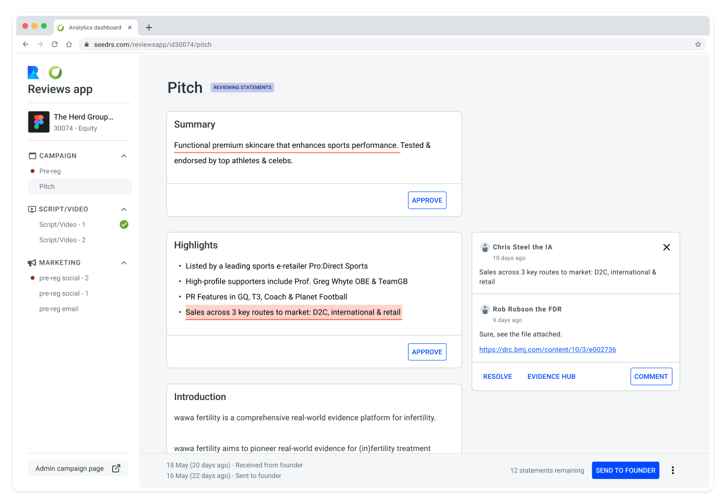Click the Marketing megaphone icon
This screenshot has width=726, height=504.
pos(32,262)
